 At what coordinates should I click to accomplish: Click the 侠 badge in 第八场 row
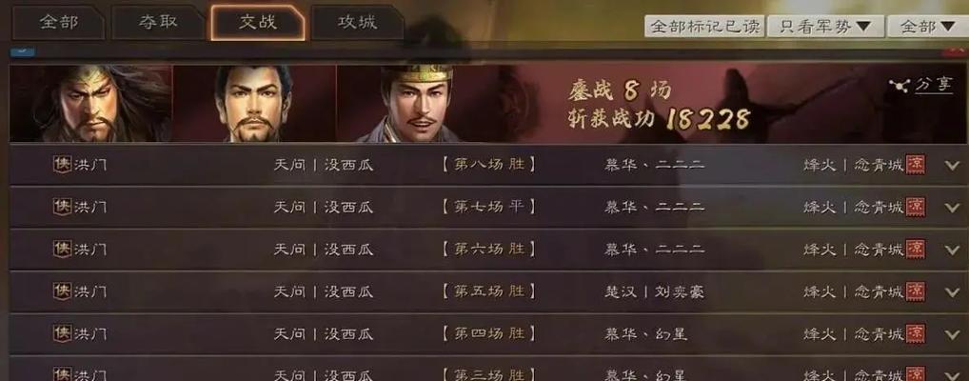coord(62,165)
